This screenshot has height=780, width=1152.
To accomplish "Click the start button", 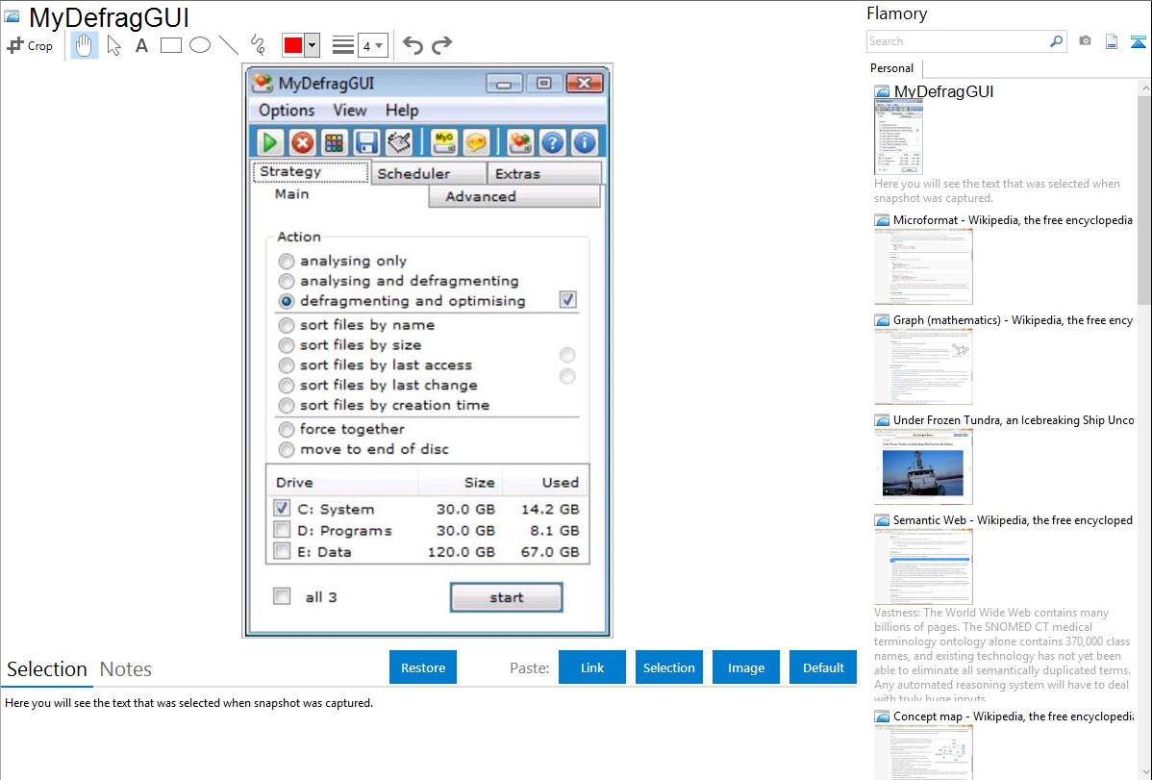I will click(x=506, y=597).
